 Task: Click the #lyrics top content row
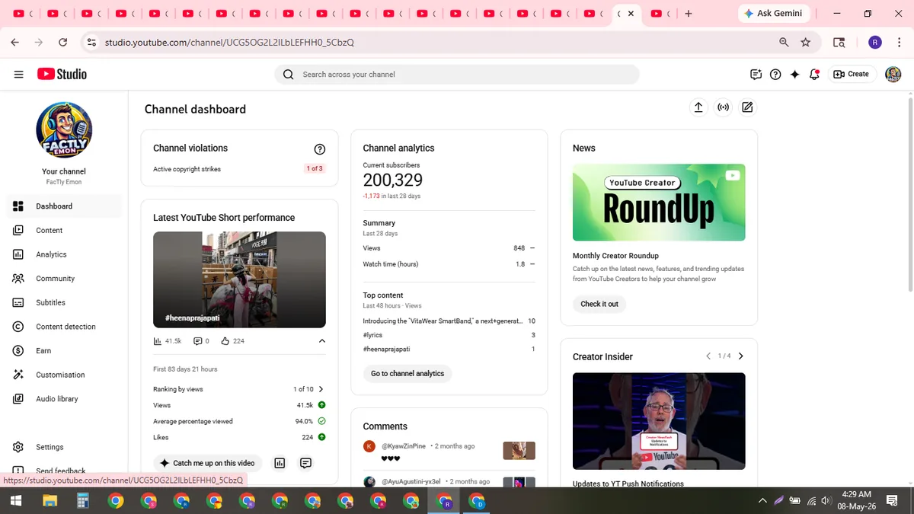[x=449, y=335]
